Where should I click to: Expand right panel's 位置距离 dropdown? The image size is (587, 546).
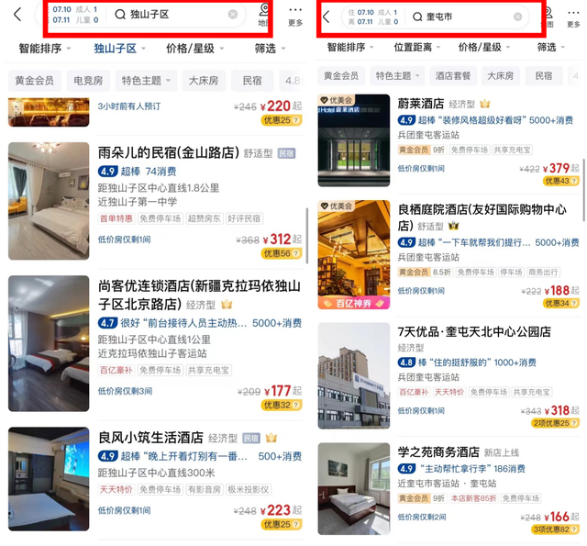pyautogui.click(x=416, y=47)
